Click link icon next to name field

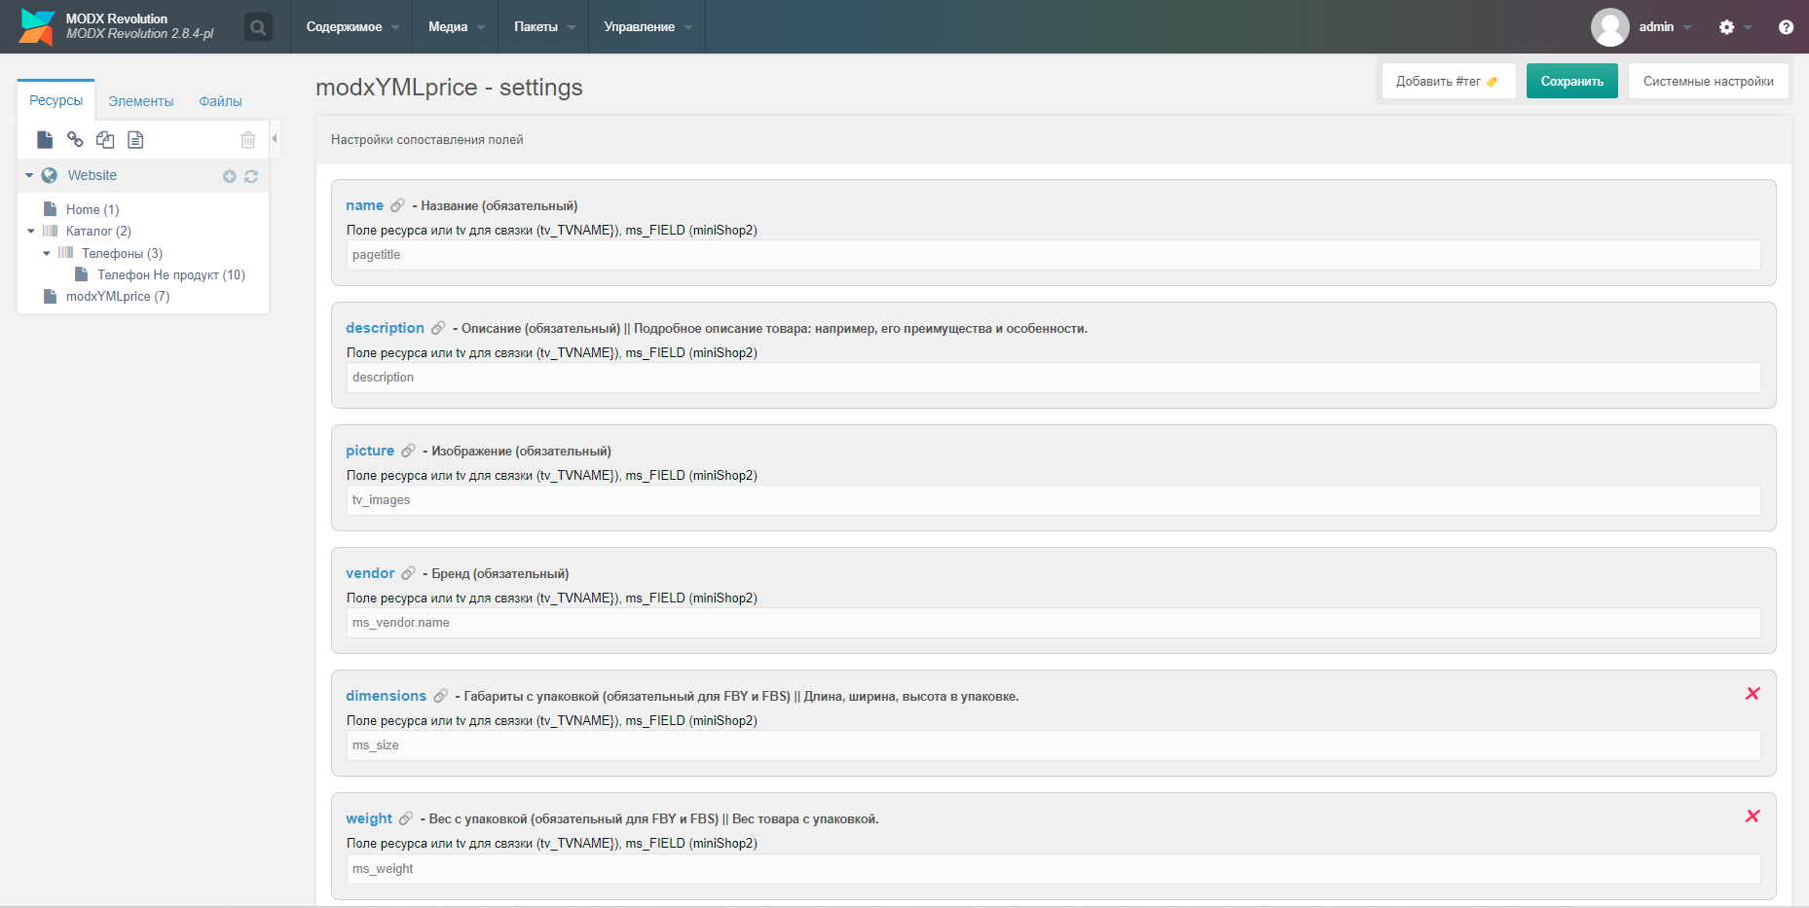tap(397, 205)
